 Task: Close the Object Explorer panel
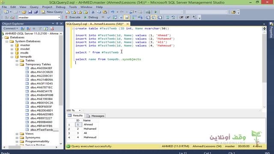[x=61, y=24]
